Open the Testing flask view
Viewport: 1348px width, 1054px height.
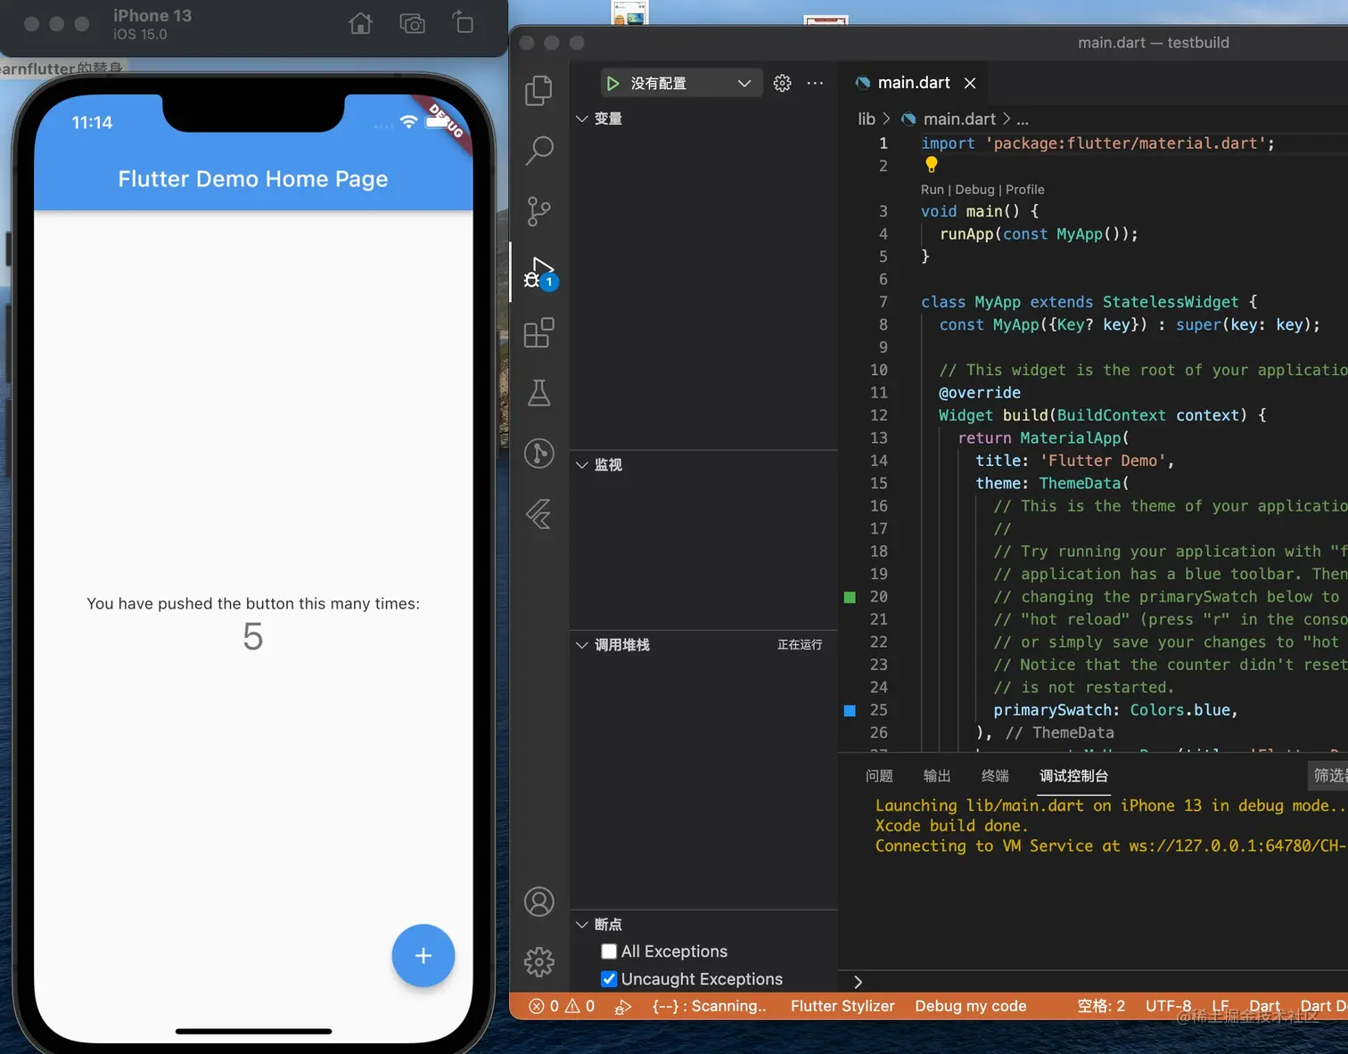[538, 393]
